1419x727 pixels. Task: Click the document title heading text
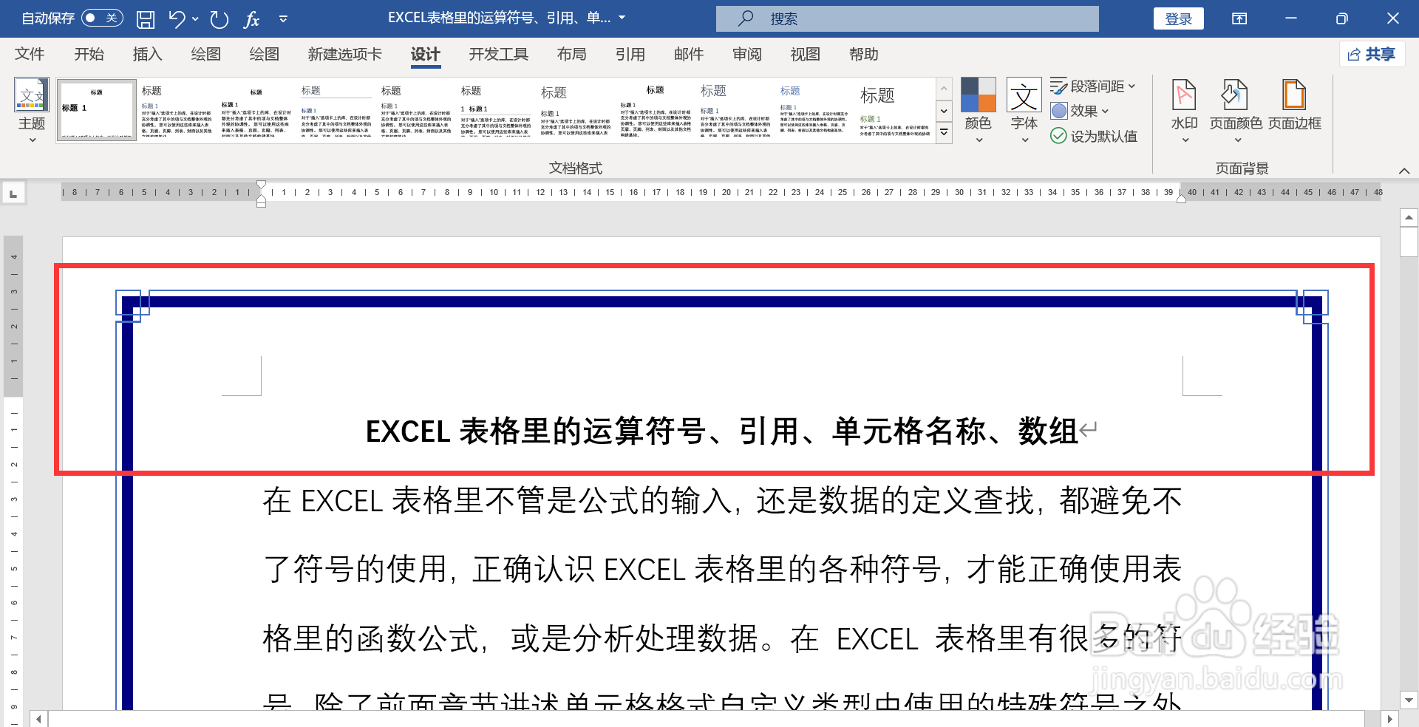tap(721, 431)
